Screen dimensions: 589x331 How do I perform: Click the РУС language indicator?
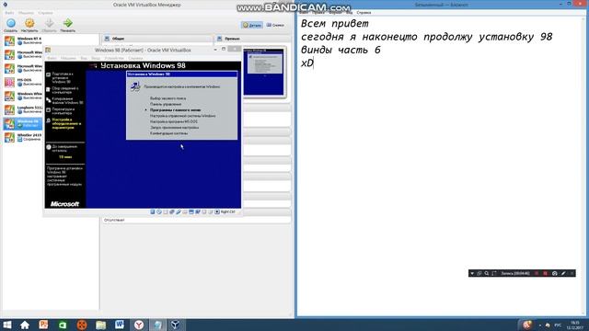click(x=558, y=325)
